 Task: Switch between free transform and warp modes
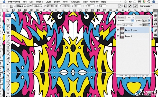pos(120,6)
